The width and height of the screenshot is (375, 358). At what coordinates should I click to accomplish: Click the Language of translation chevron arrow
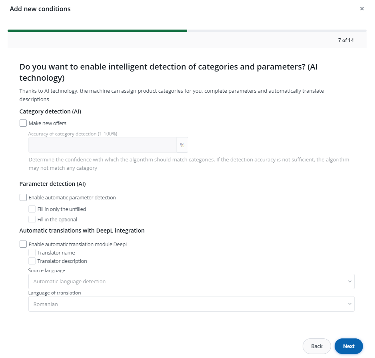click(x=350, y=304)
